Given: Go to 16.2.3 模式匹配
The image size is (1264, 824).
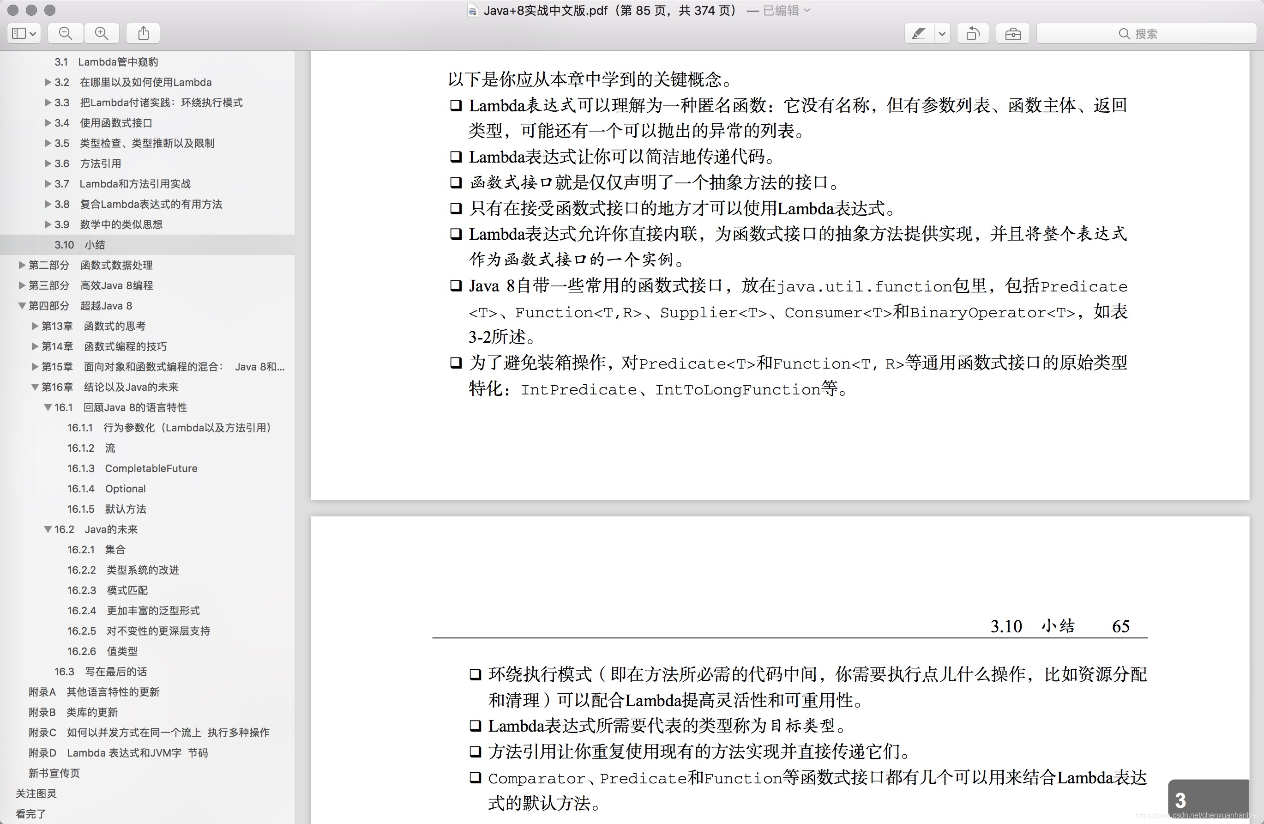Looking at the screenshot, I should (x=107, y=590).
